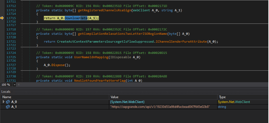The width and height of the screenshot is (269, 123).
Task: Click the {System.Net.WebClient} value cell
Action: pos(128,102)
